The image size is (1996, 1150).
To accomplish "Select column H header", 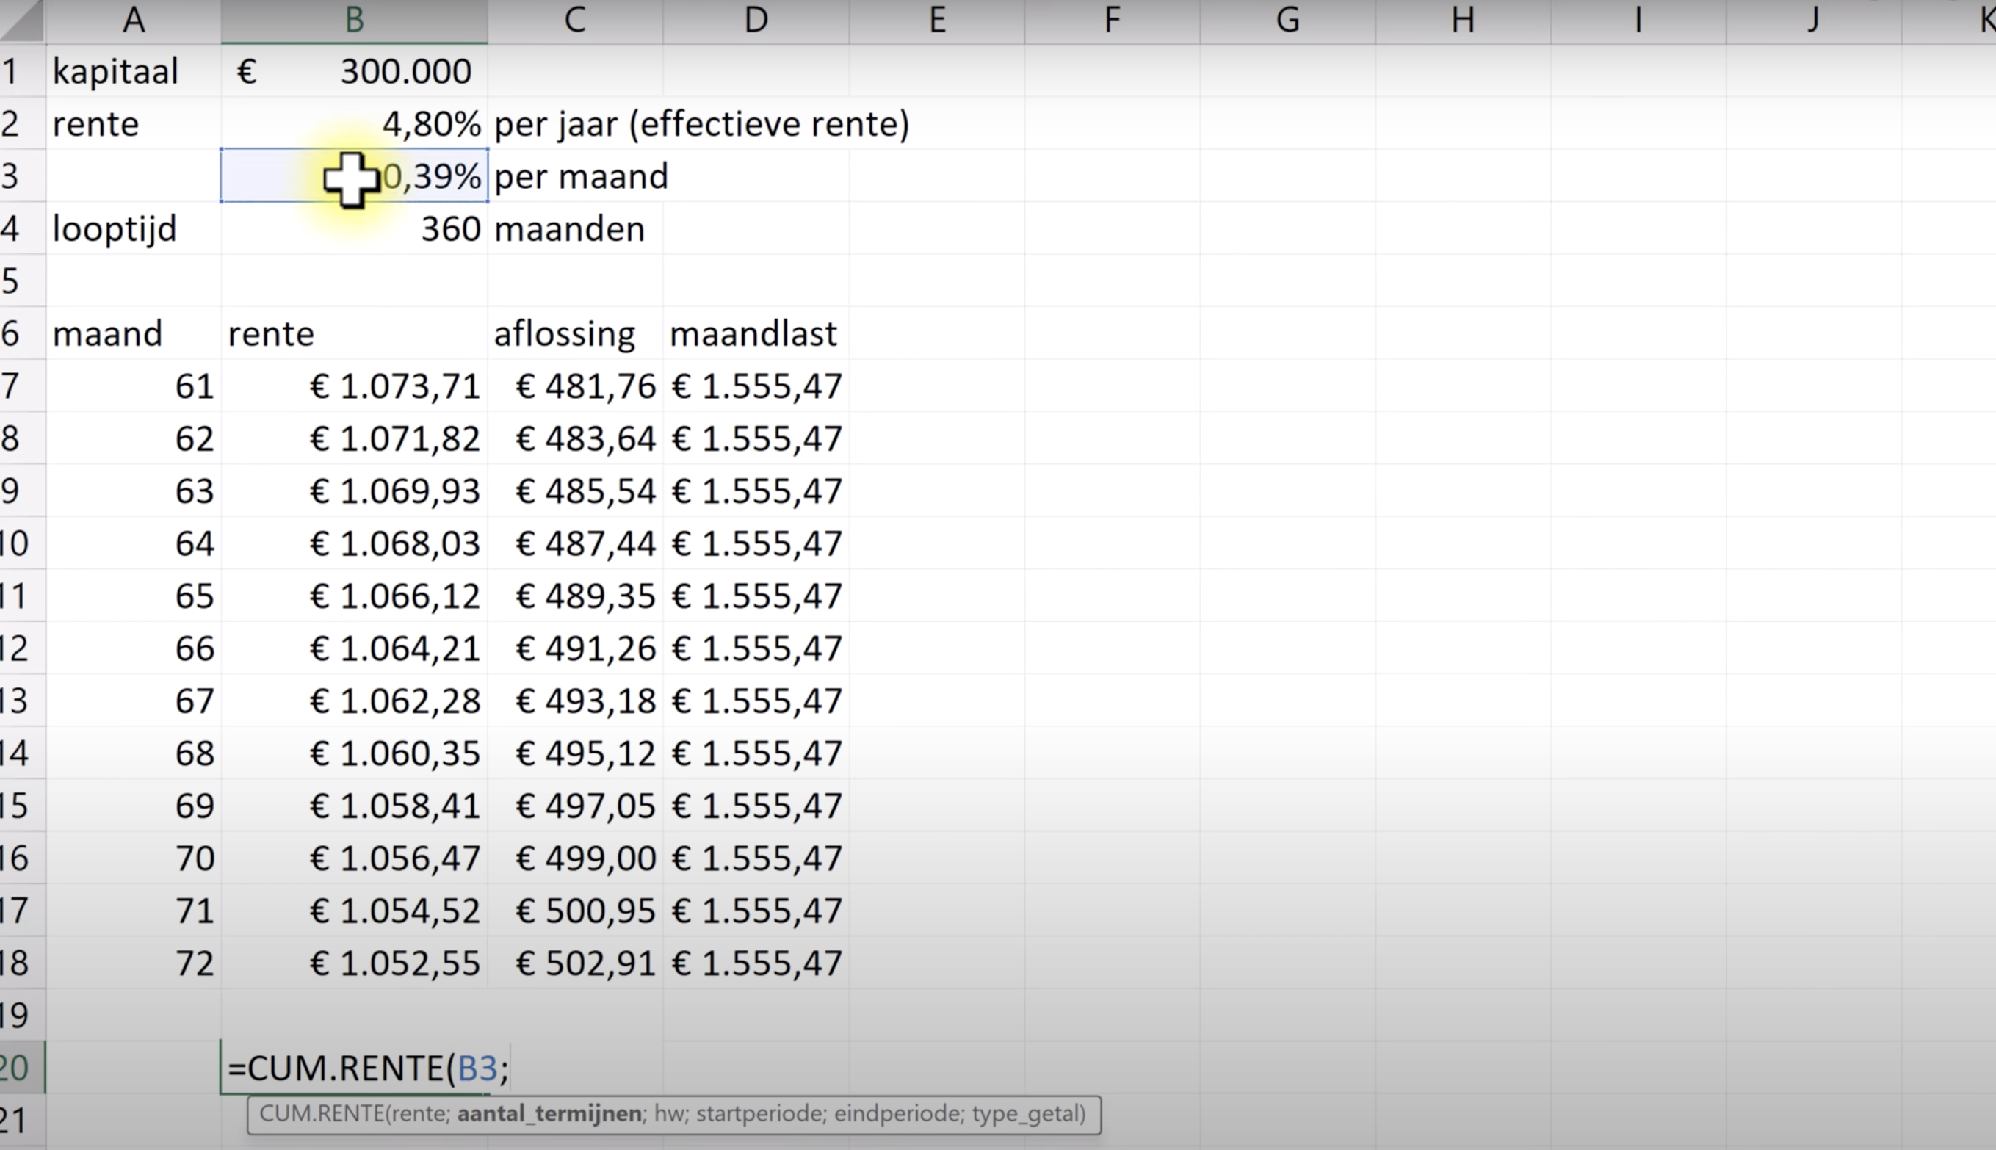I will [1463, 21].
